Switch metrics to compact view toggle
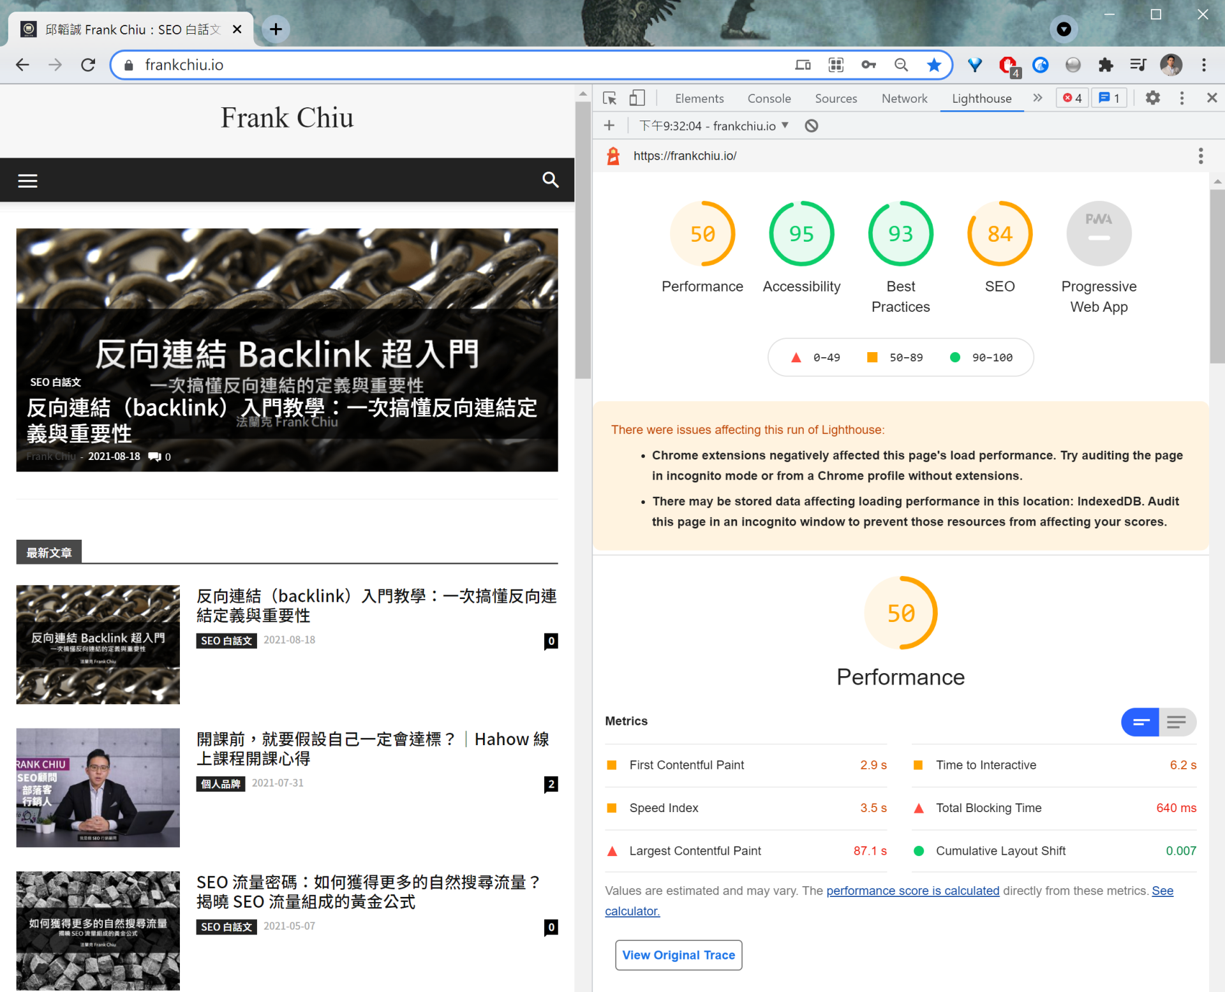 [x=1140, y=722]
